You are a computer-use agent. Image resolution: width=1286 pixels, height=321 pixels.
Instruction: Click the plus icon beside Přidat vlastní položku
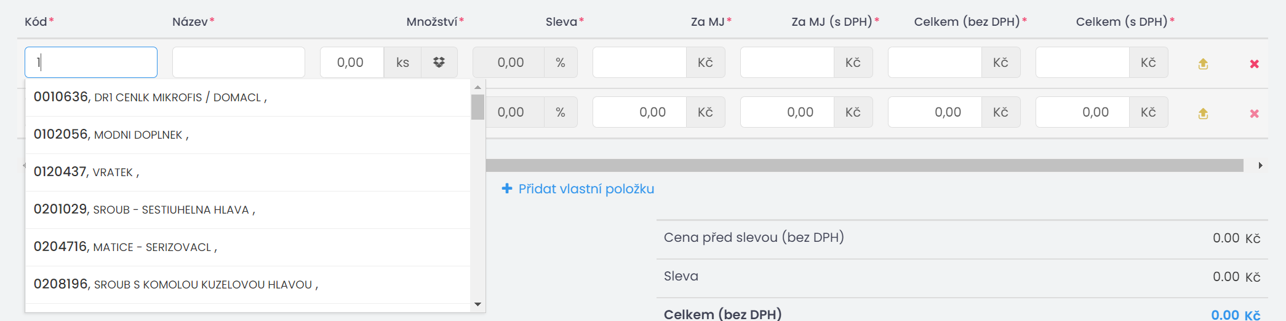(x=507, y=188)
